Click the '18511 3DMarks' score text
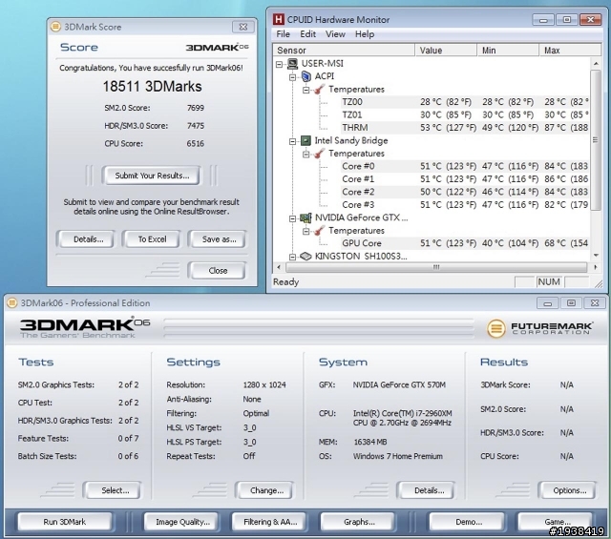 coord(153,87)
